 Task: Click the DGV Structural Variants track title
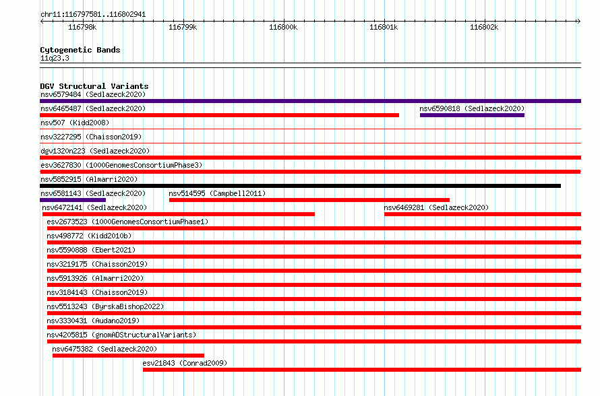pos(94,86)
